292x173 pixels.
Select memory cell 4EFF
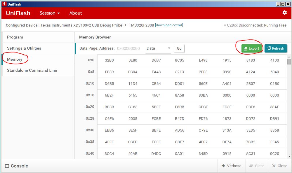109,142
